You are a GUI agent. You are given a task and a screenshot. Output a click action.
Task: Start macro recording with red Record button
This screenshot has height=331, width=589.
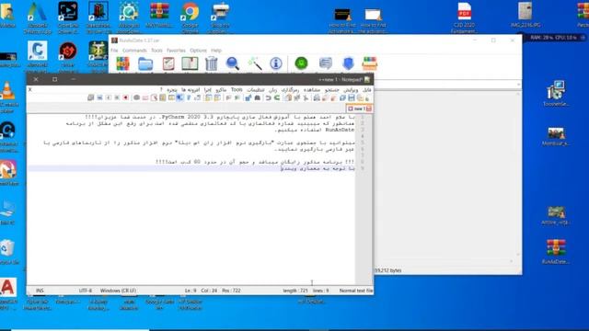point(125,98)
